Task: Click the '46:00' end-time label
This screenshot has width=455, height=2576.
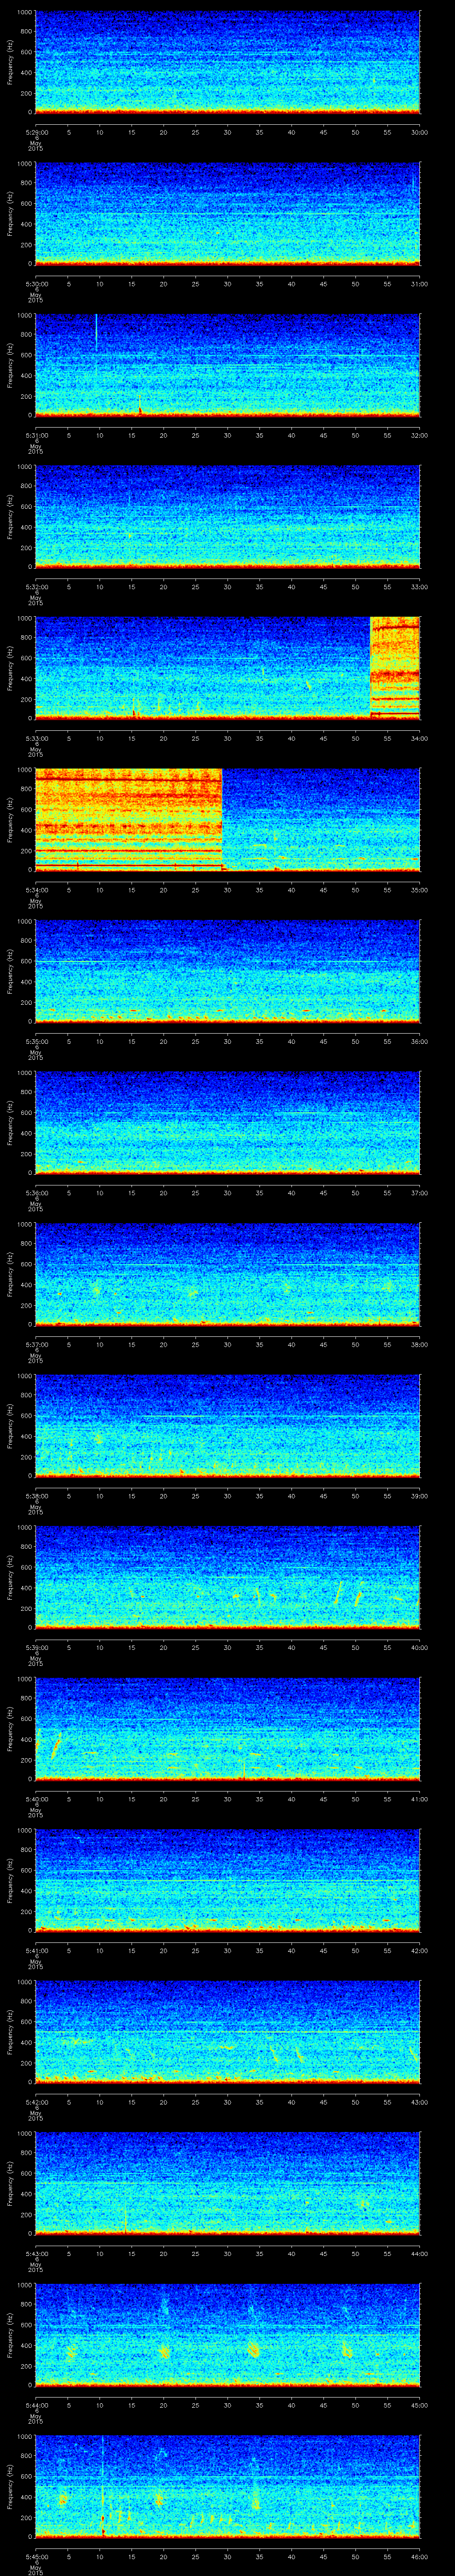Action: pyautogui.click(x=419, y=2556)
